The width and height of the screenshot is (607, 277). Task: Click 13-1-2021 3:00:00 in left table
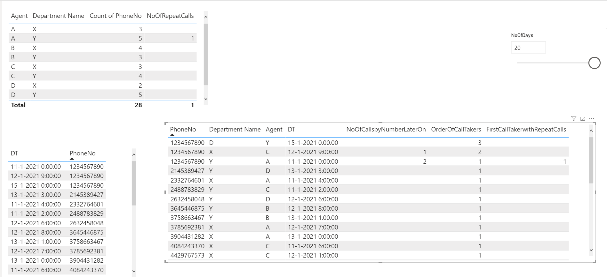coord(36,195)
